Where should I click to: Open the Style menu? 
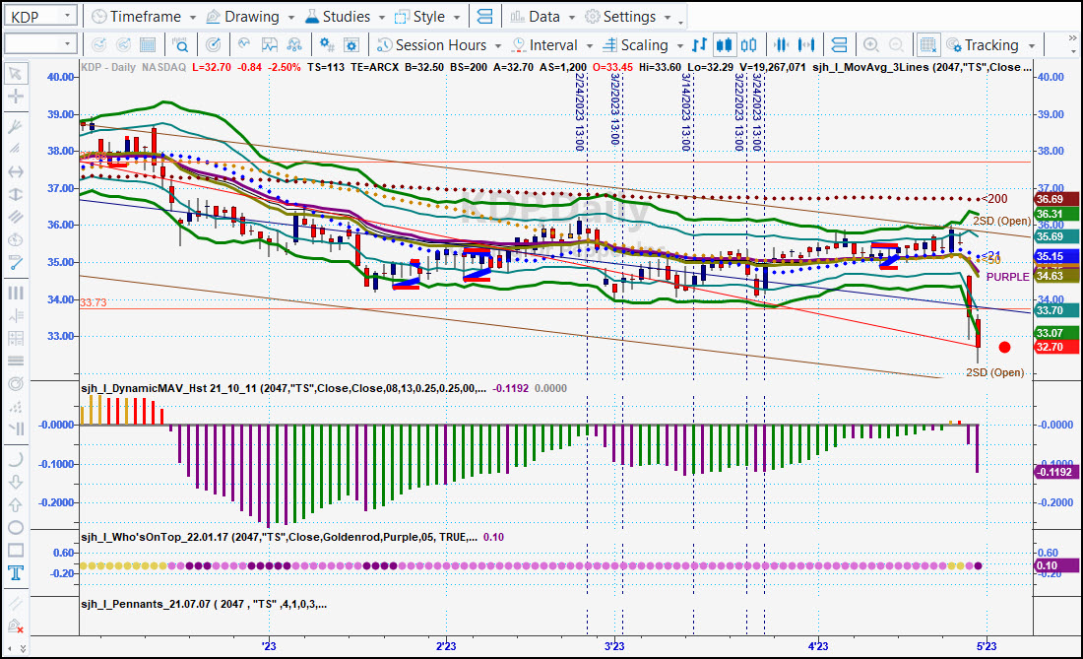pos(420,17)
